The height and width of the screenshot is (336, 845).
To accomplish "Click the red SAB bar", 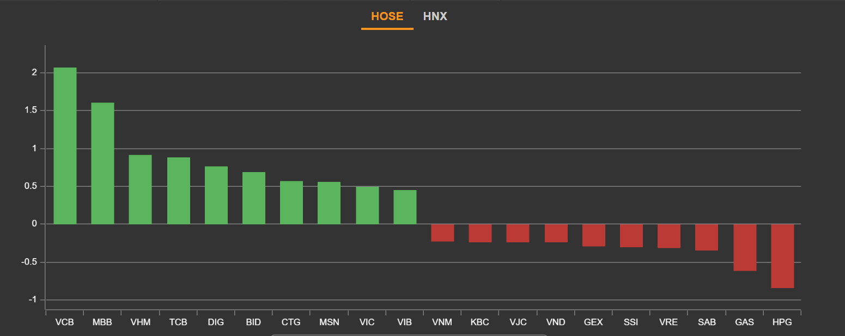I will tap(707, 237).
